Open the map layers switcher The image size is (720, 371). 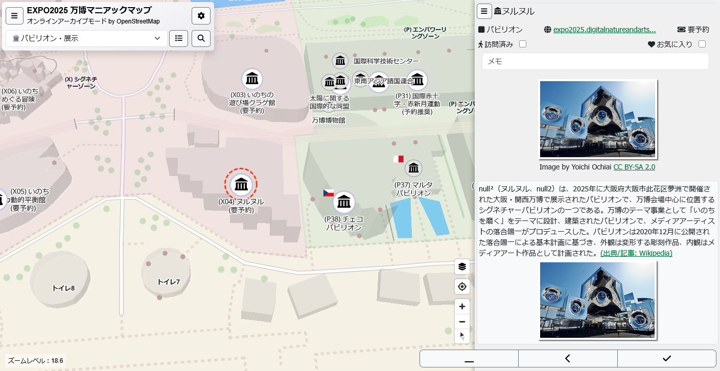pyautogui.click(x=462, y=266)
